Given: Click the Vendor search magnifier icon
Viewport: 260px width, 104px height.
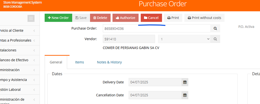Looking at the screenshot, I should coord(215,39).
